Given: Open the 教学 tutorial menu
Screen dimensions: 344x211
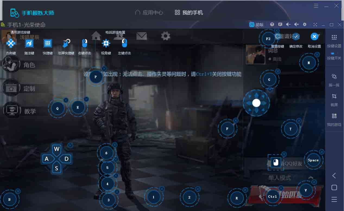Looking at the screenshot, I should click(19, 111).
